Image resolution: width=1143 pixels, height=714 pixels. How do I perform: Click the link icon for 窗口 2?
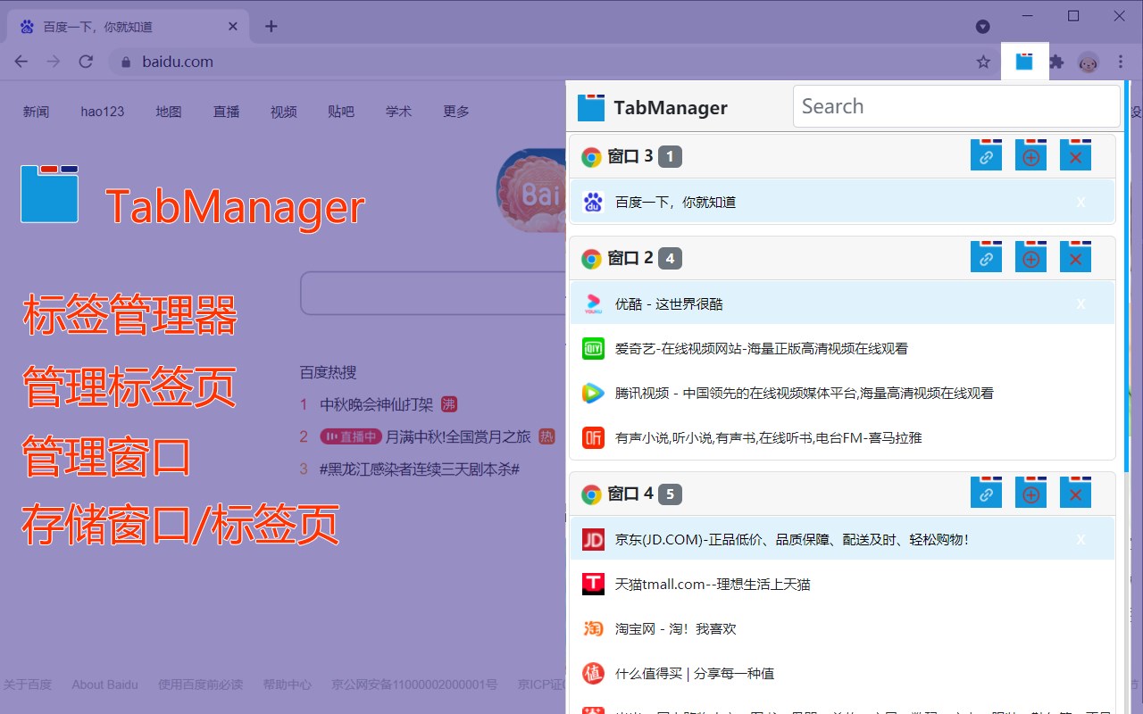[x=986, y=257]
